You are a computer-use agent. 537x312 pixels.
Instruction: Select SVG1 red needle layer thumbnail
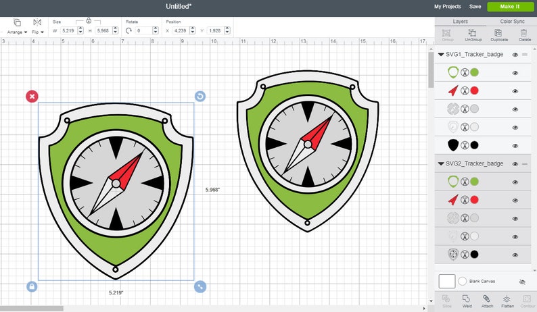click(453, 90)
